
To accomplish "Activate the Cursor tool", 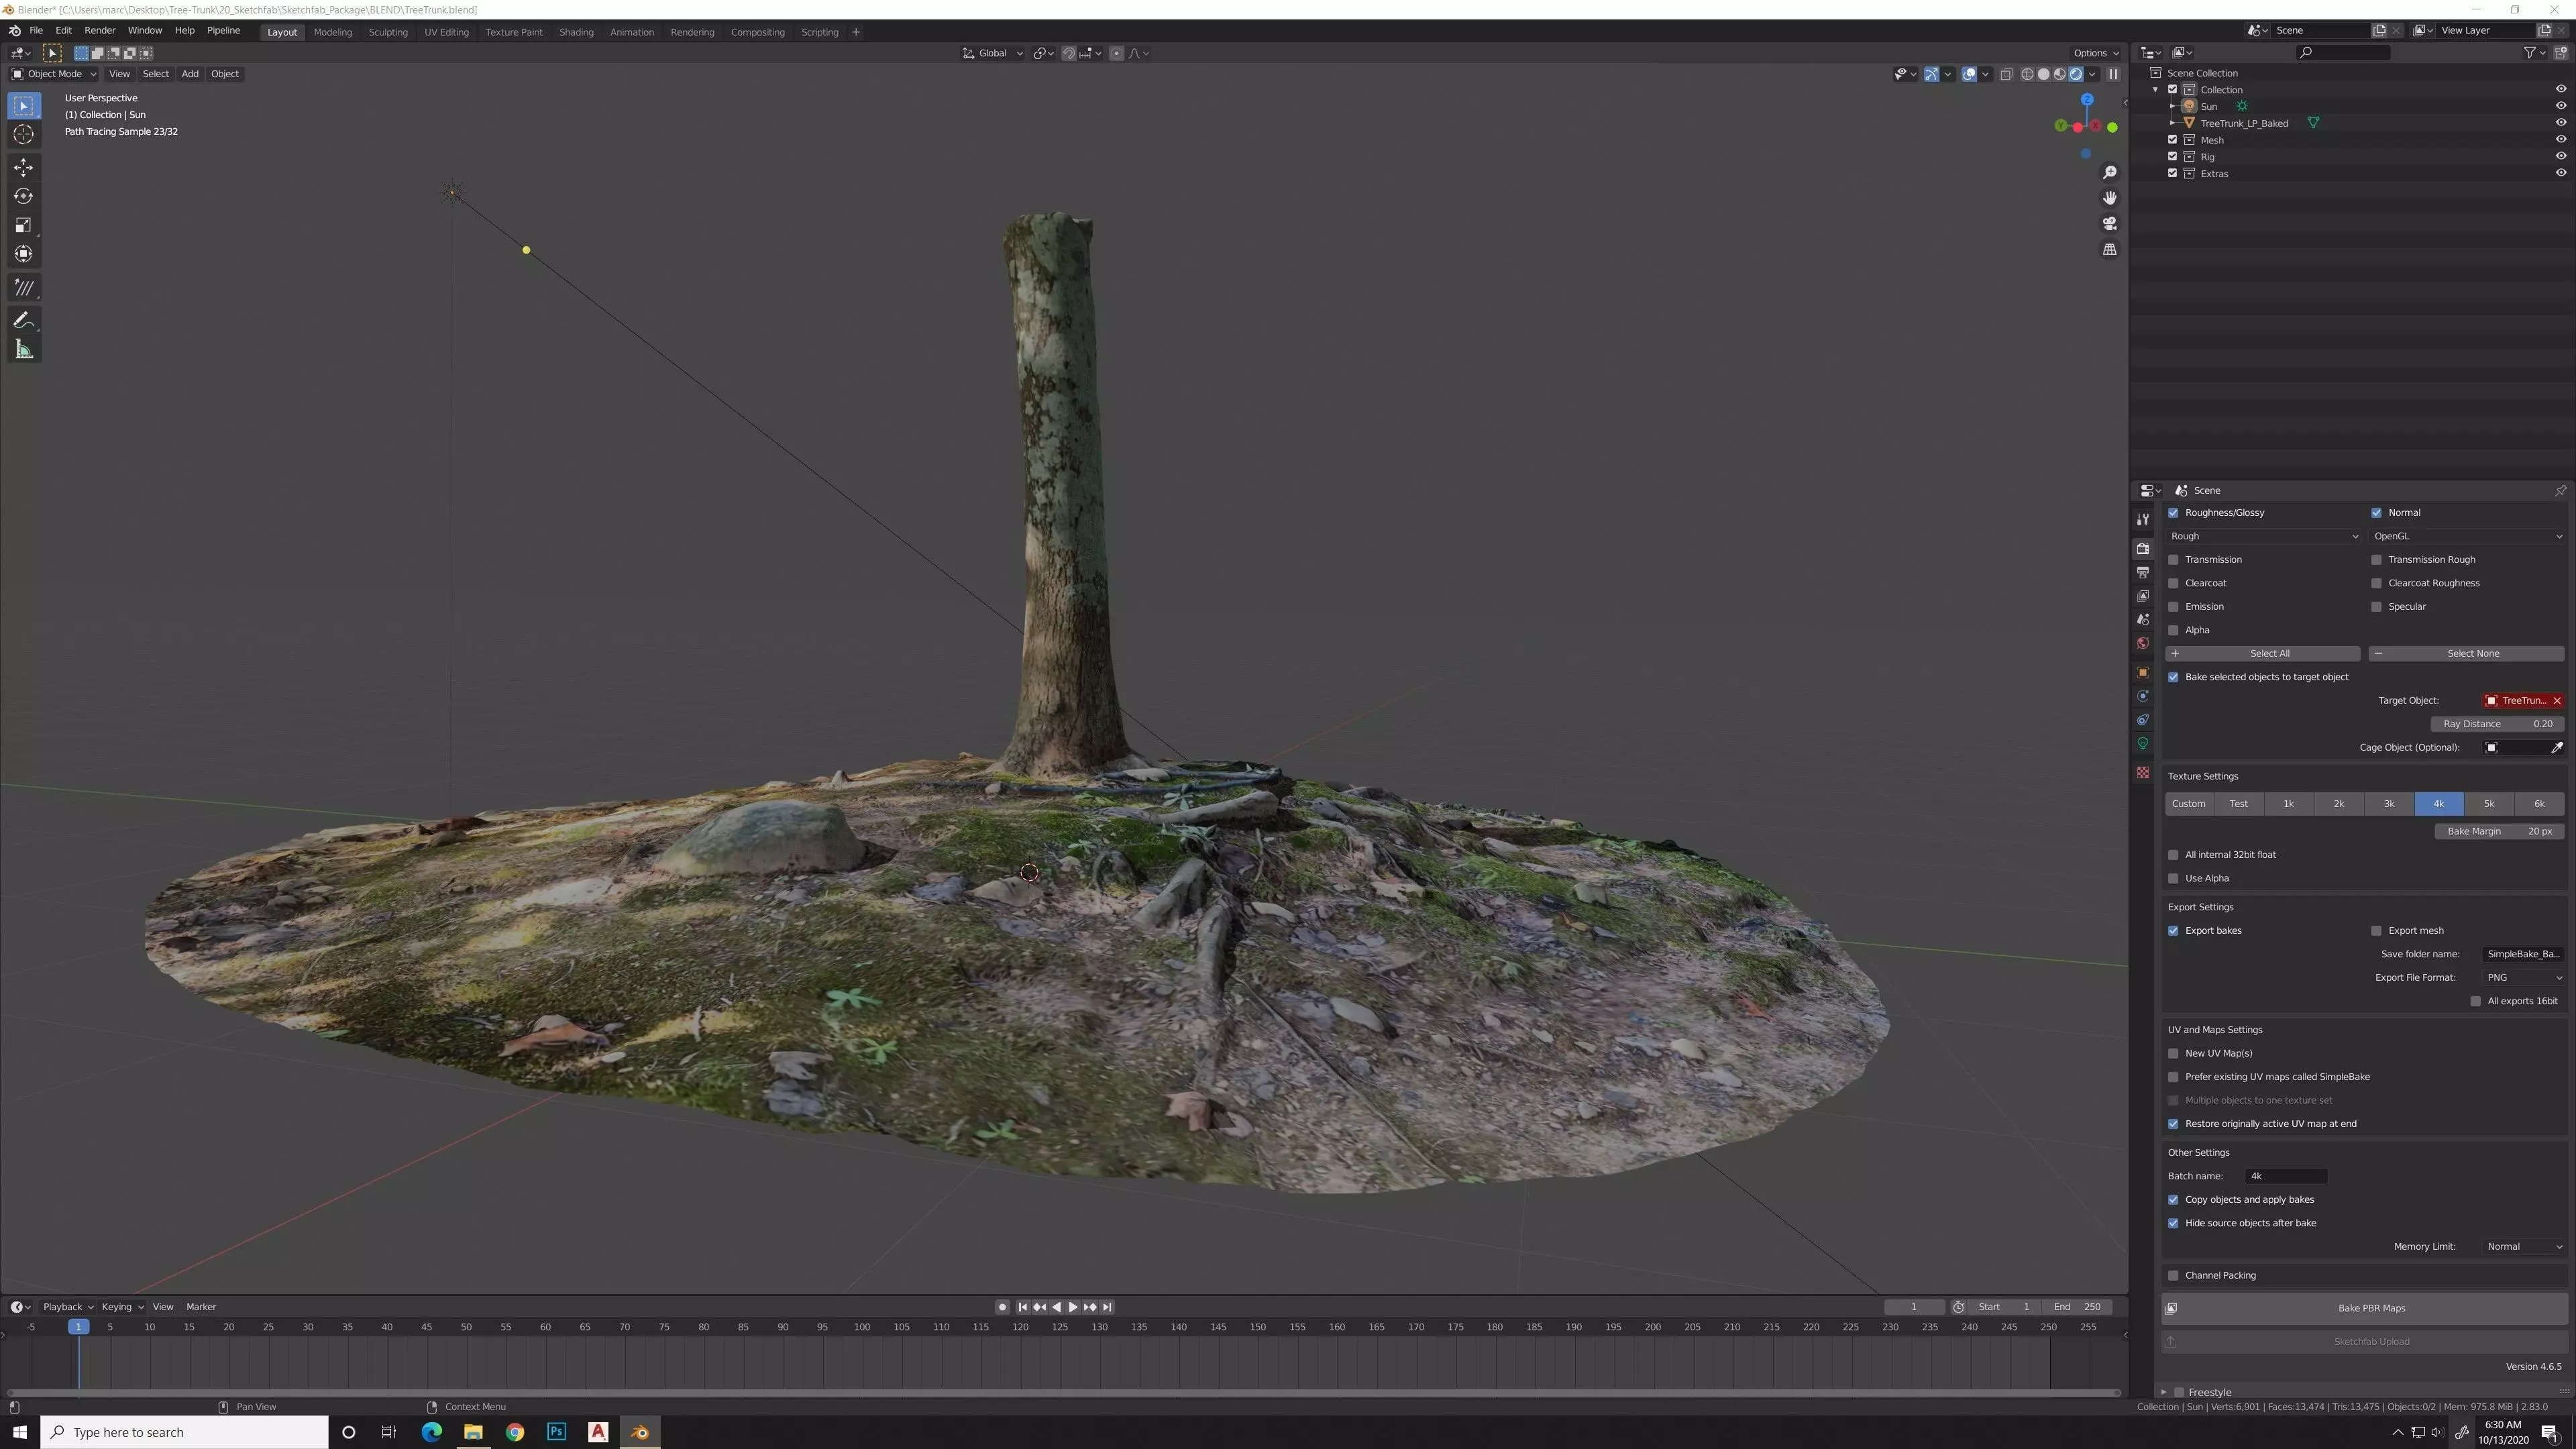I will [x=24, y=134].
